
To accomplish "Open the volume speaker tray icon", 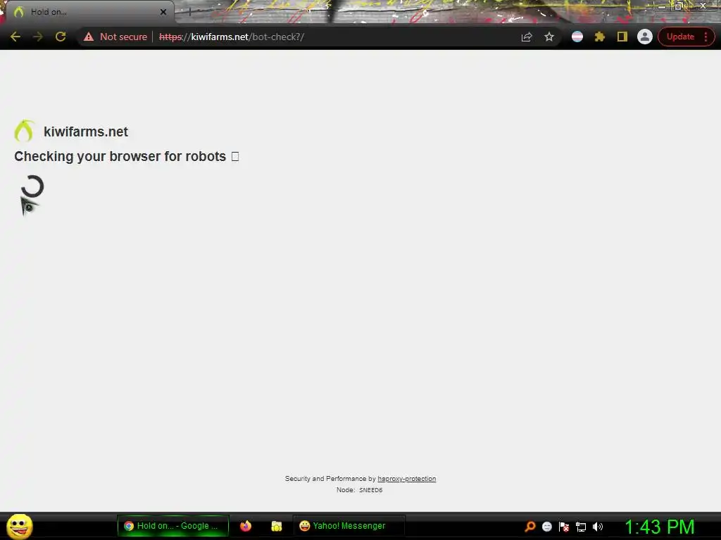I will [x=598, y=527].
